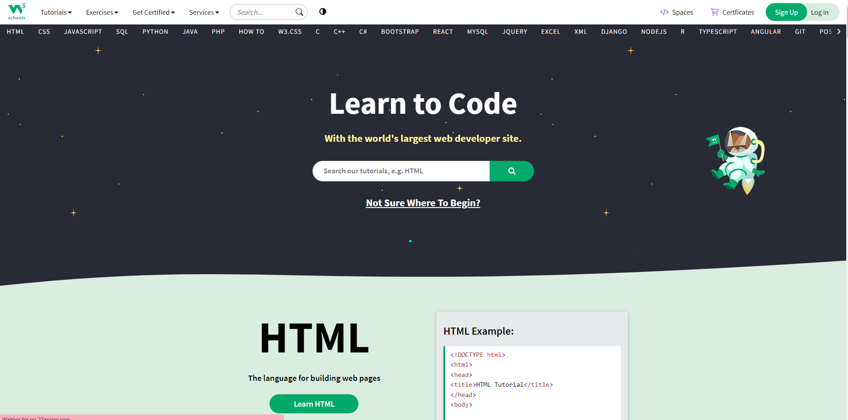Open the Tutorials dropdown
This screenshot has width=848, height=420.
(56, 12)
